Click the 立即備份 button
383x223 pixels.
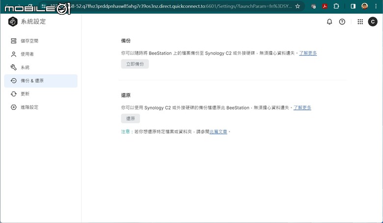(135, 64)
